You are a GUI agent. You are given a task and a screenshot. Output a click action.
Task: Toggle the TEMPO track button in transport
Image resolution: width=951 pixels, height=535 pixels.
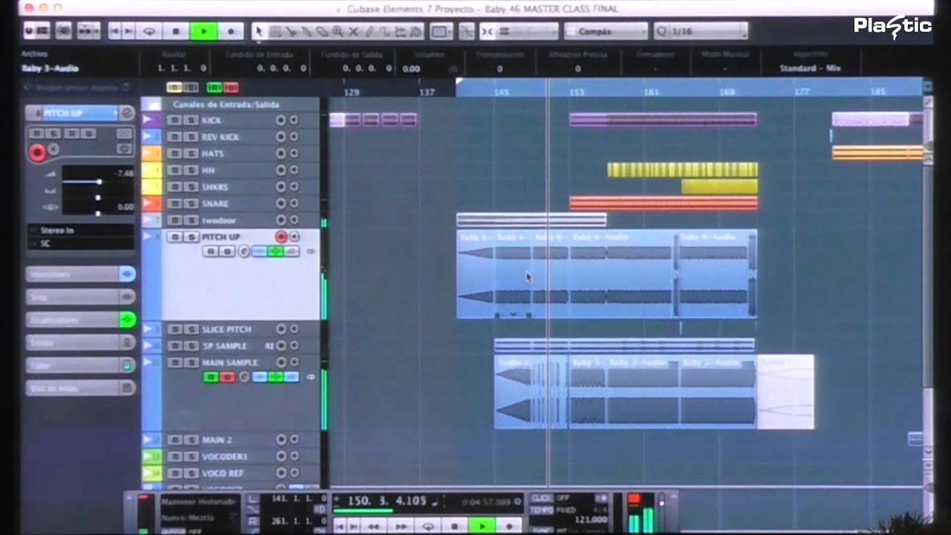(542, 510)
